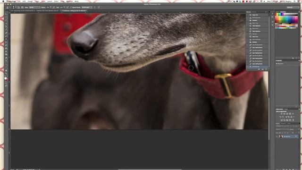Image resolution: width=302 pixels, height=170 pixels.
Task: Select the Move tool
Action: (6, 14)
